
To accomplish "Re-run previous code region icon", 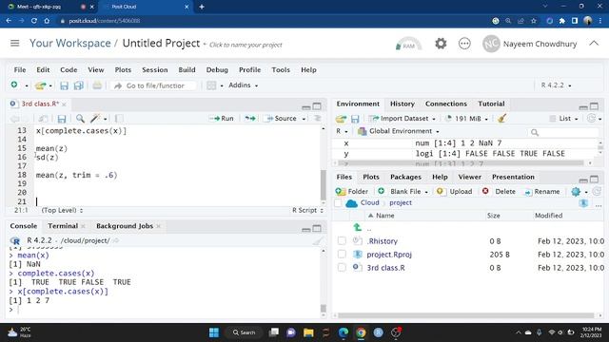I will [x=250, y=118].
